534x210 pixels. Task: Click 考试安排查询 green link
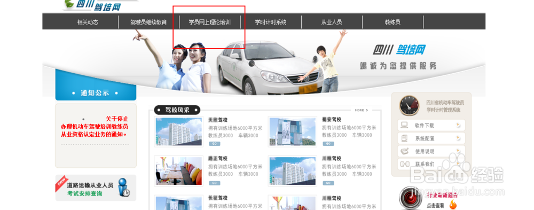pos(84,193)
